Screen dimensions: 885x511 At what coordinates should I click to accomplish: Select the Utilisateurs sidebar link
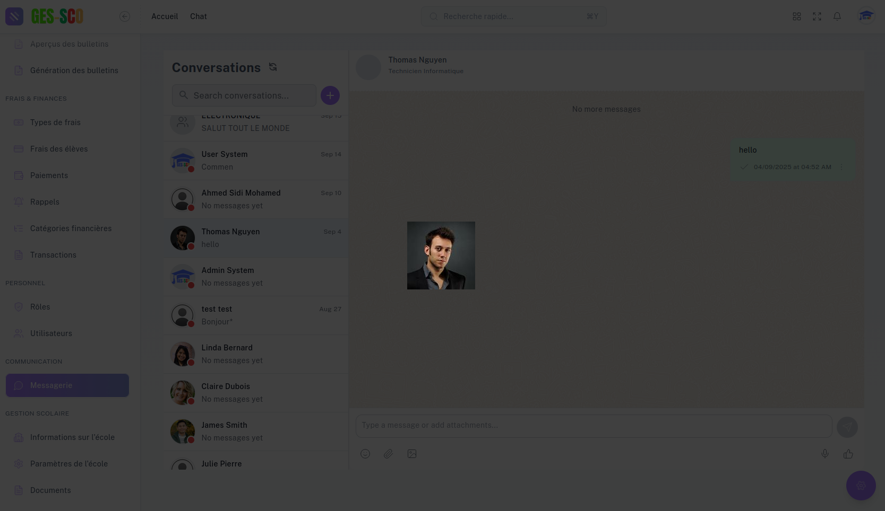coord(51,333)
